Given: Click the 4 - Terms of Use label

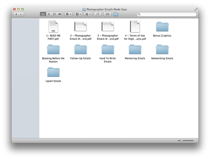Looking at the screenshot, I should [x=135, y=37].
